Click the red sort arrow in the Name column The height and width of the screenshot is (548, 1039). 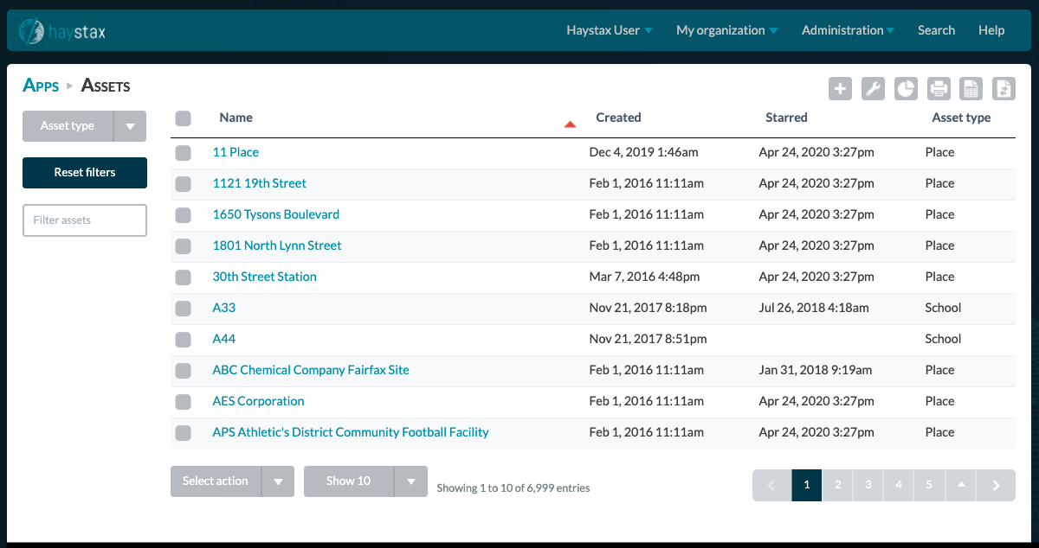(x=570, y=124)
